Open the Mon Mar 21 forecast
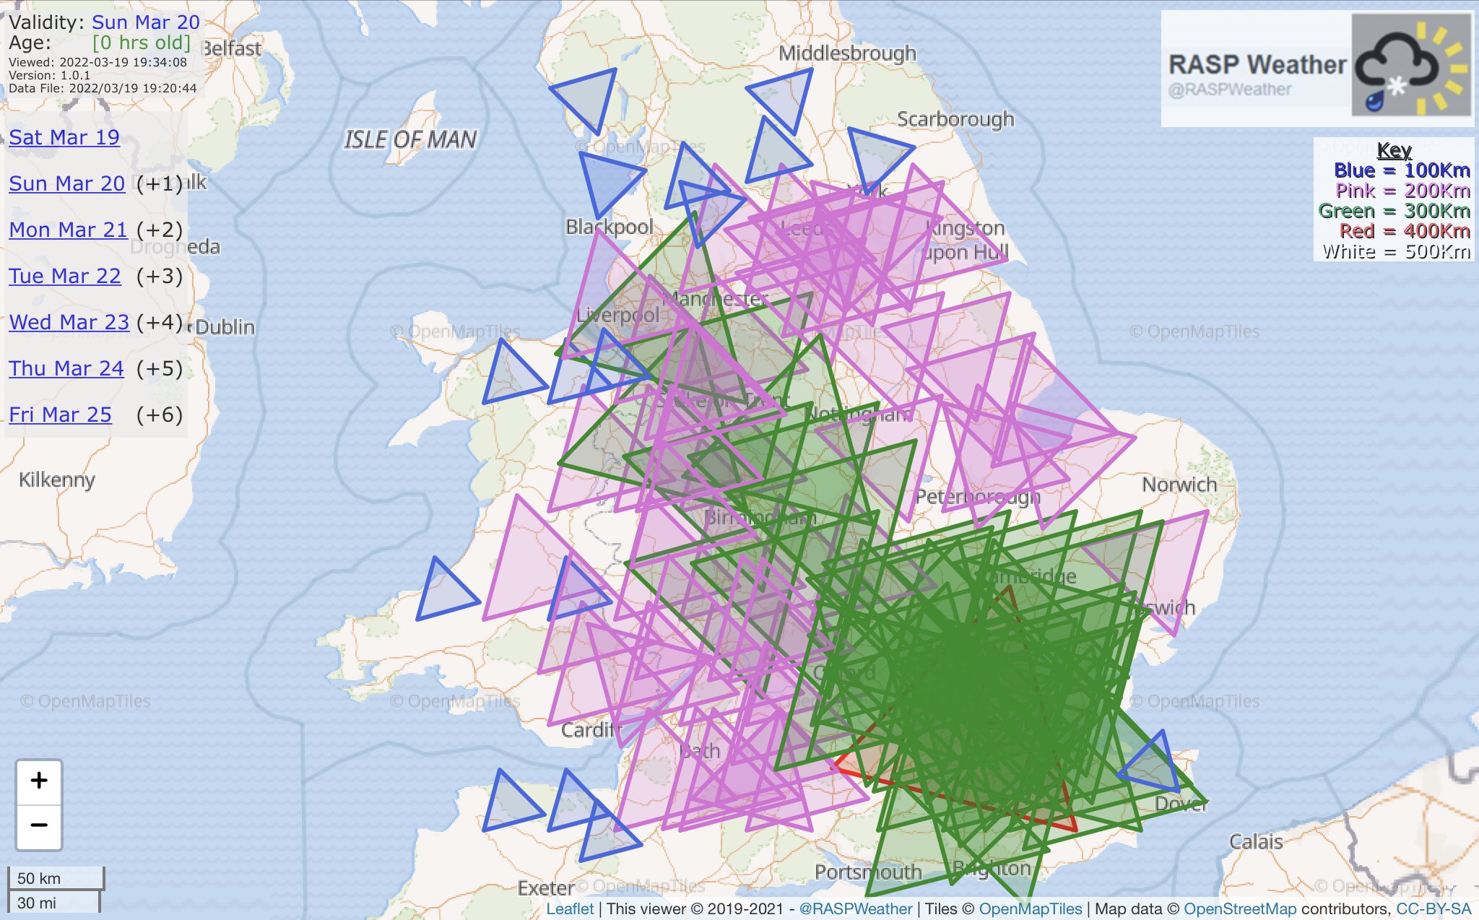Viewport: 1479px width, 920px height. click(68, 230)
